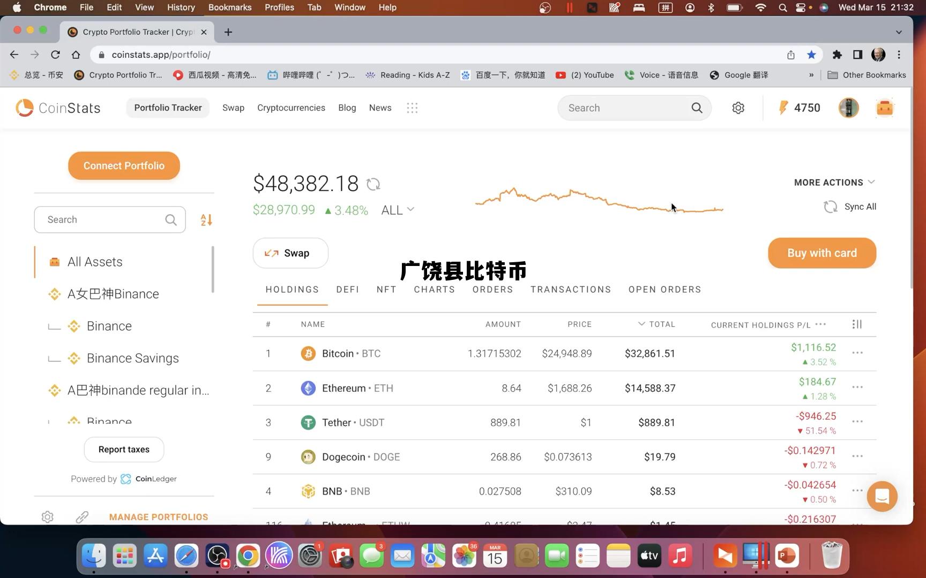The image size is (926, 578).
Task: Switch to the CHARTS tab
Action: click(434, 290)
